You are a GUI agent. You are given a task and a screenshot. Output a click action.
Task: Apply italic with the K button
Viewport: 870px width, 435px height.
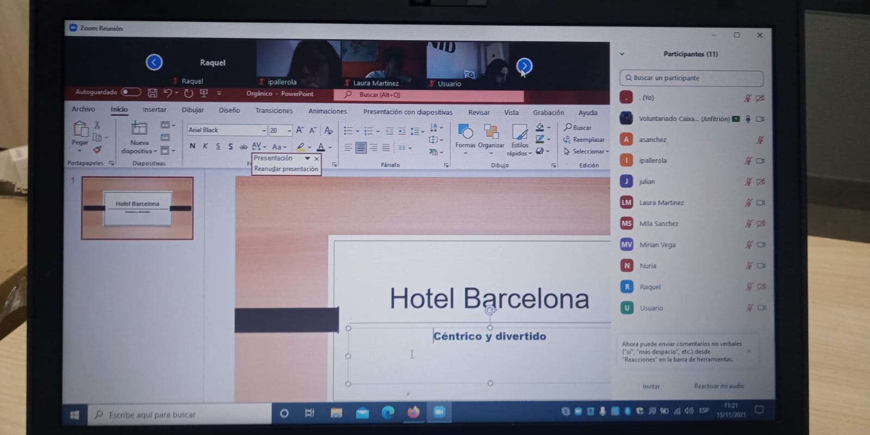[x=205, y=146]
